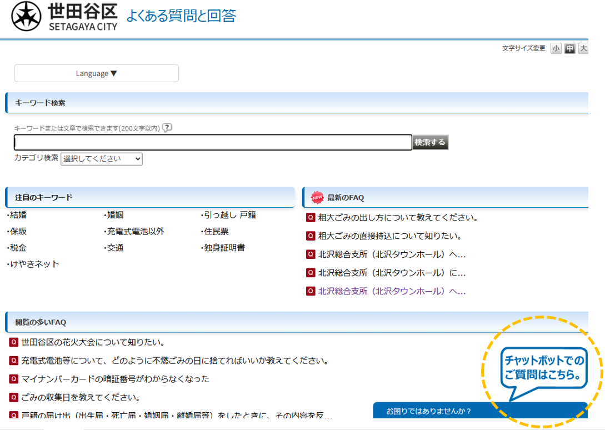
Task: Open the chatbot speech bubble
Action: click(x=543, y=369)
